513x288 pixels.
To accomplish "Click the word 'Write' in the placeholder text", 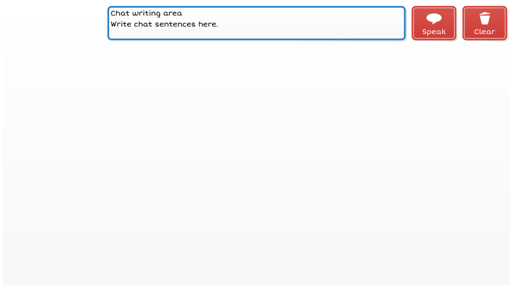I will pos(121,24).
